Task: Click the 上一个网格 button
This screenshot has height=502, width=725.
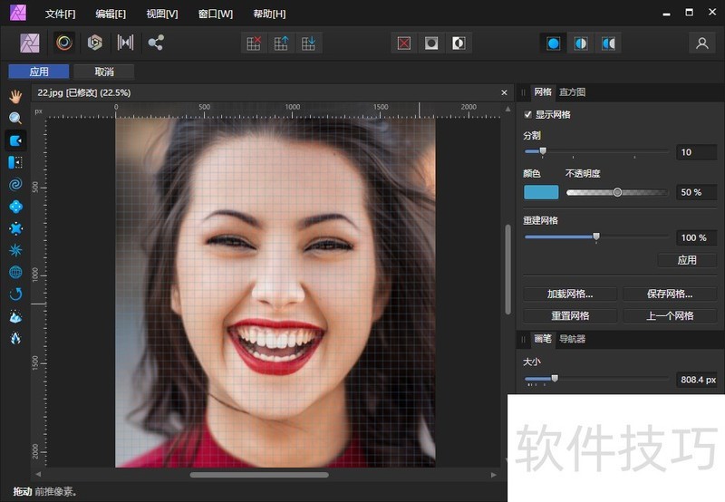Action: pyautogui.click(x=670, y=315)
